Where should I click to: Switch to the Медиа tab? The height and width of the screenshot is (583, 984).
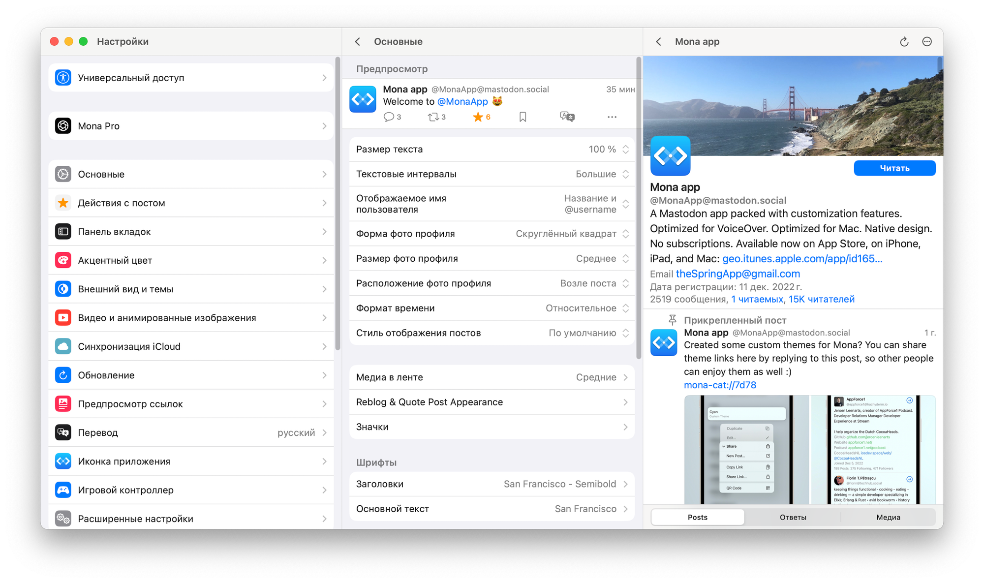(888, 517)
